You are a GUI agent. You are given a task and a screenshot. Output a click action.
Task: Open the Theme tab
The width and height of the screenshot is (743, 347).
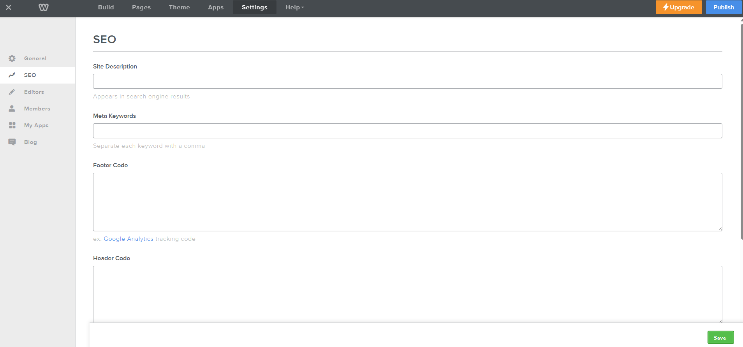click(180, 7)
